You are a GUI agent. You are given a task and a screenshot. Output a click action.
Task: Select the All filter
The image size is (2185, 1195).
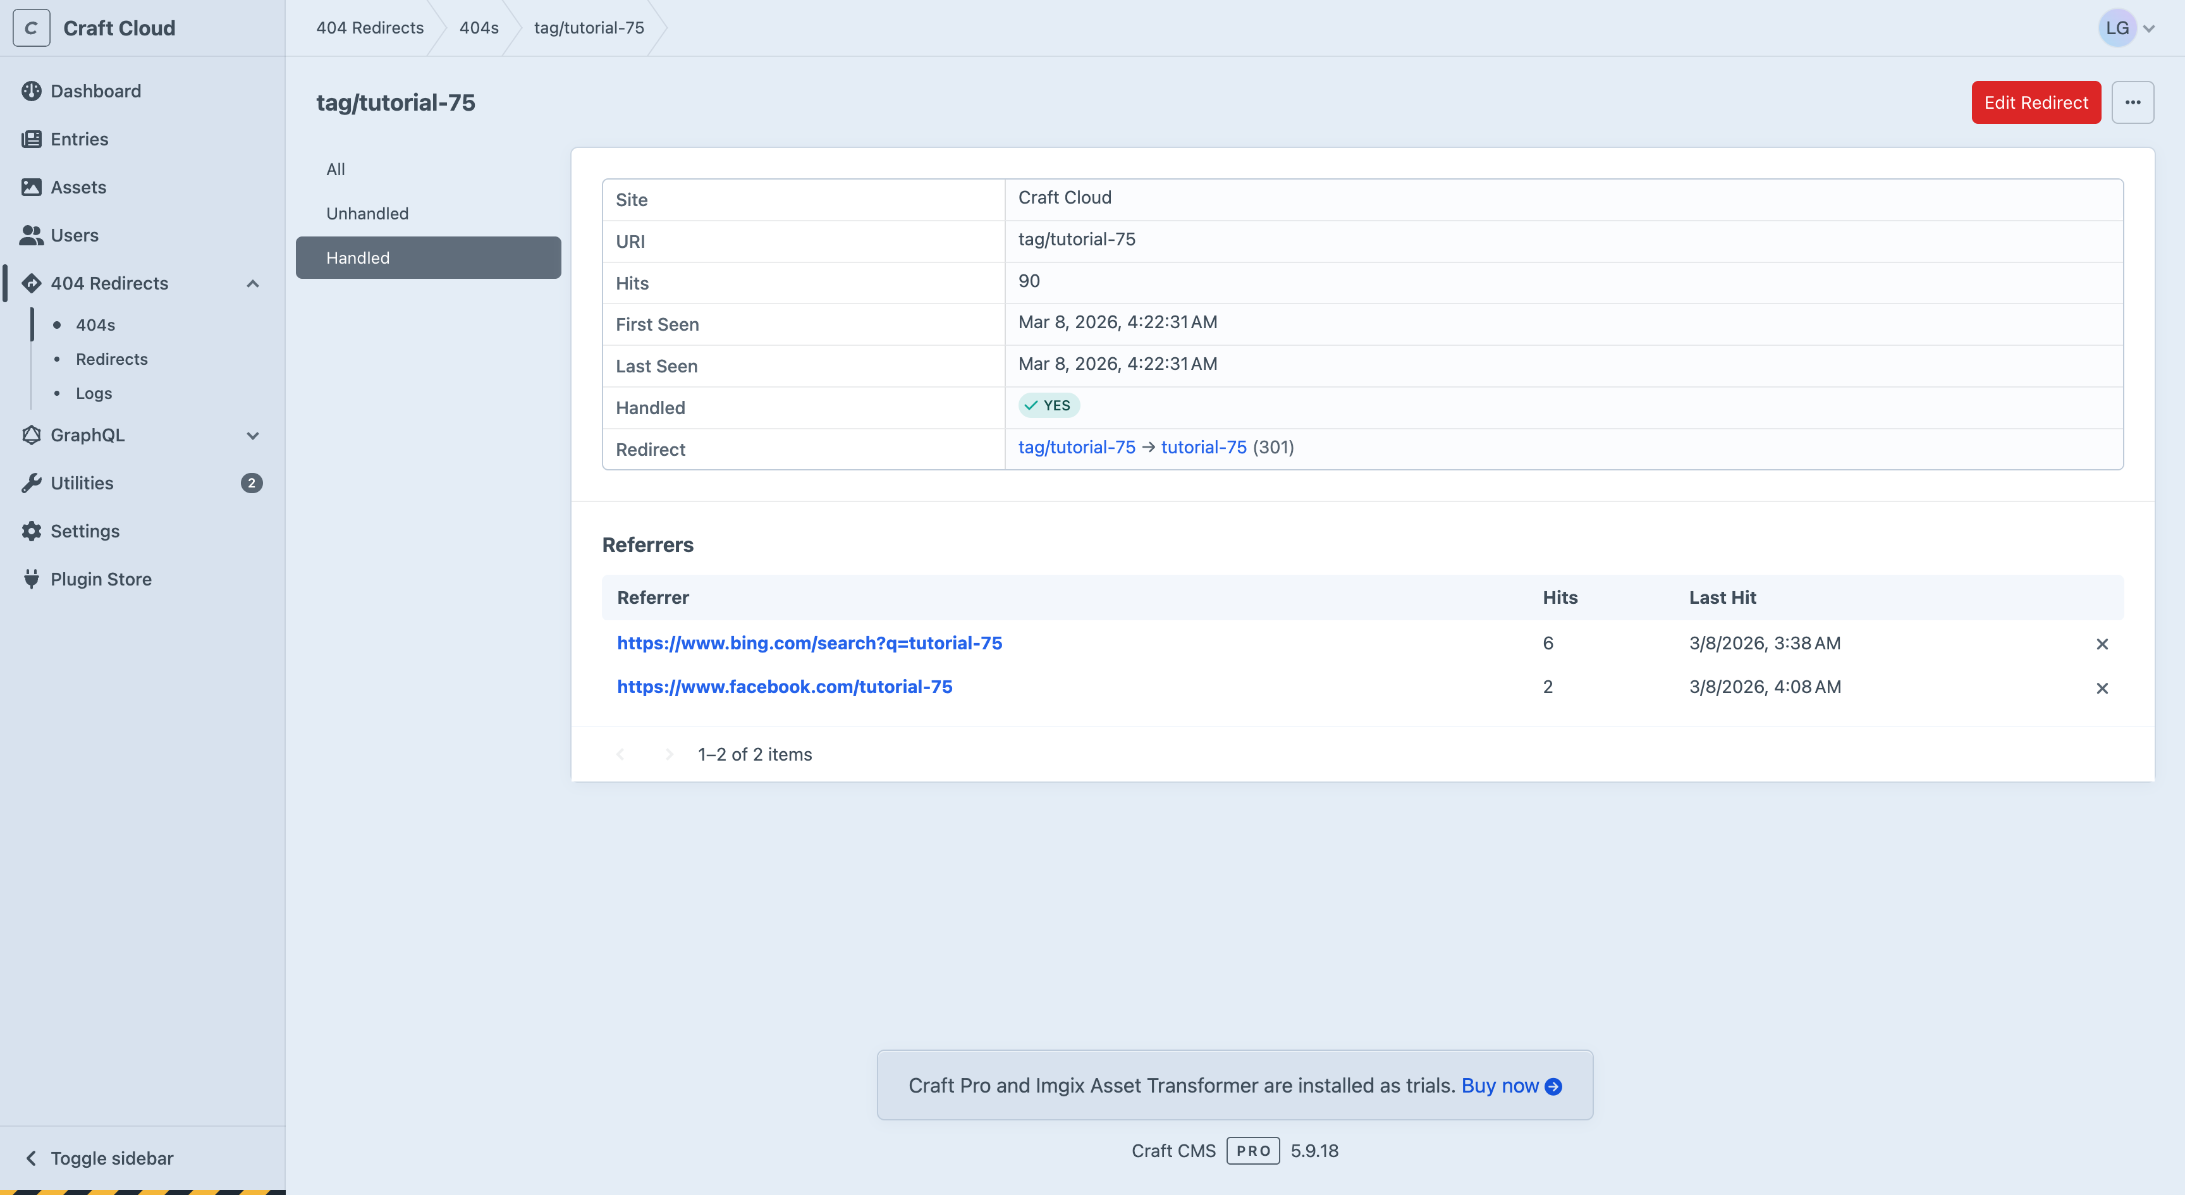pos(429,169)
